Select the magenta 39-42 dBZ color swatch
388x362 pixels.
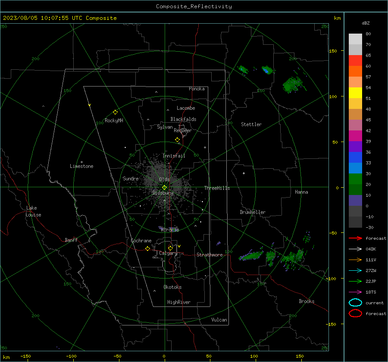pos(355,136)
